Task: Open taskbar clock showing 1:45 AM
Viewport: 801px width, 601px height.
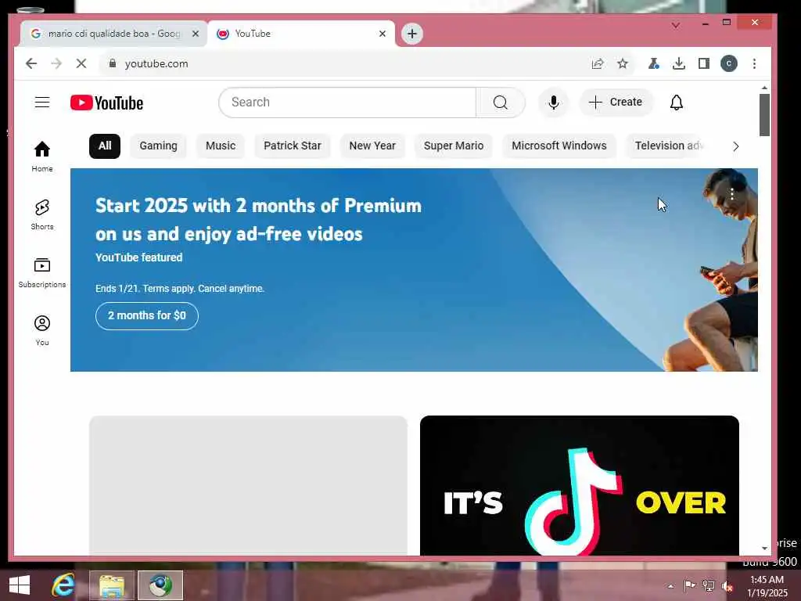Action: [x=767, y=586]
